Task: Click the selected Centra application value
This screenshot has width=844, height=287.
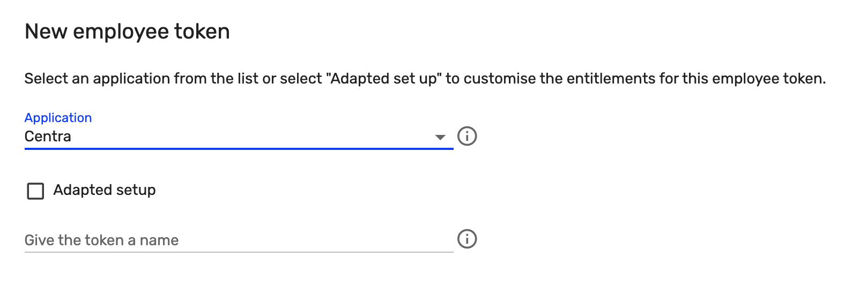Action: point(48,137)
